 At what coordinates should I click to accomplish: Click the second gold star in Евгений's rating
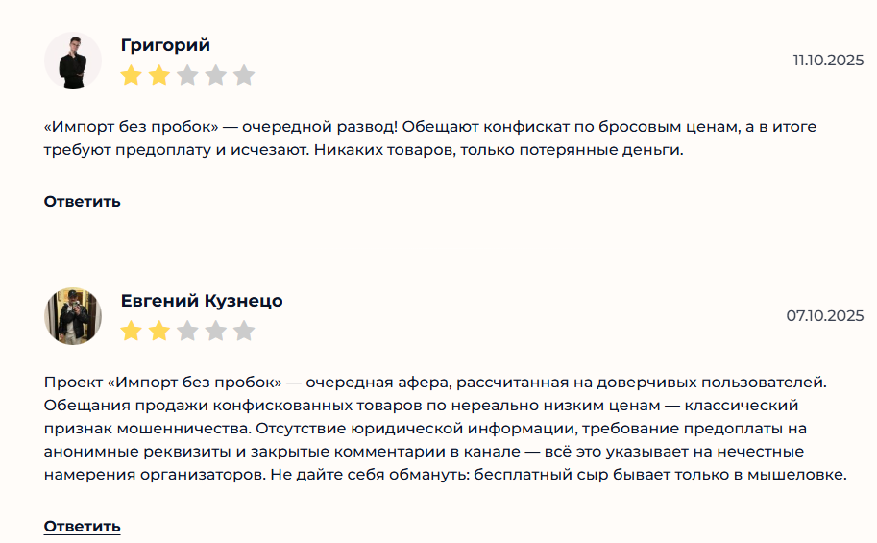tap(159, 332)
